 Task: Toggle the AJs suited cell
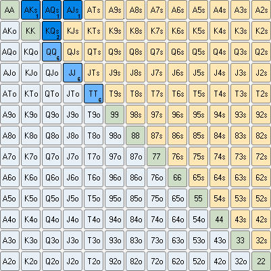[73, 9]
